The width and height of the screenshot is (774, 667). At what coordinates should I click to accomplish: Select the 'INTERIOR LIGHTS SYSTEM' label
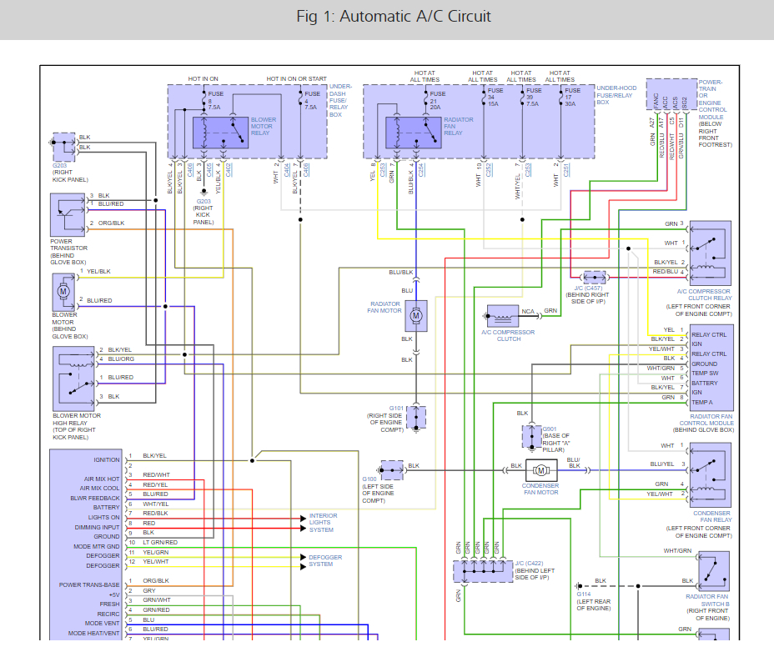(324, 523)
